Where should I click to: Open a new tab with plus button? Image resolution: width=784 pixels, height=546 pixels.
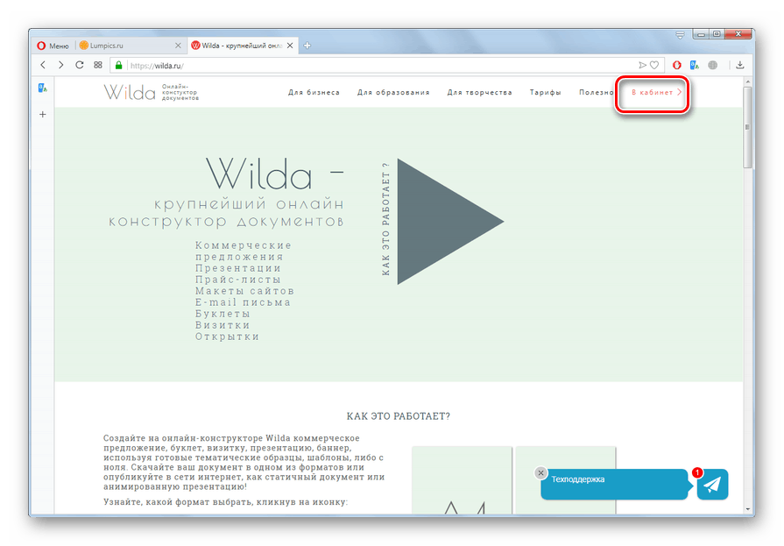pyautogui.click(x=307, y=46)
